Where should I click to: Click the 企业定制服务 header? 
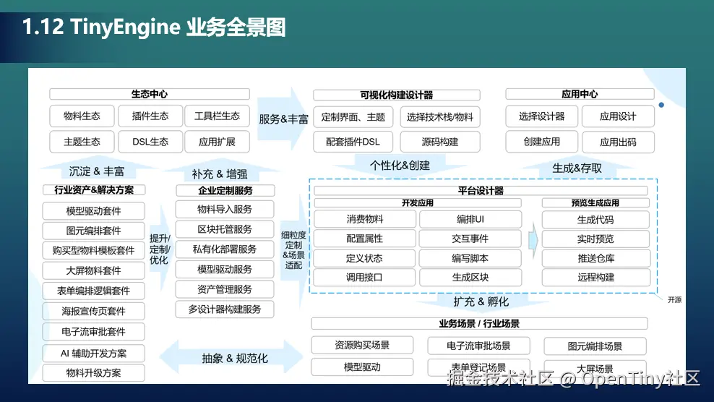click(225, 191)
